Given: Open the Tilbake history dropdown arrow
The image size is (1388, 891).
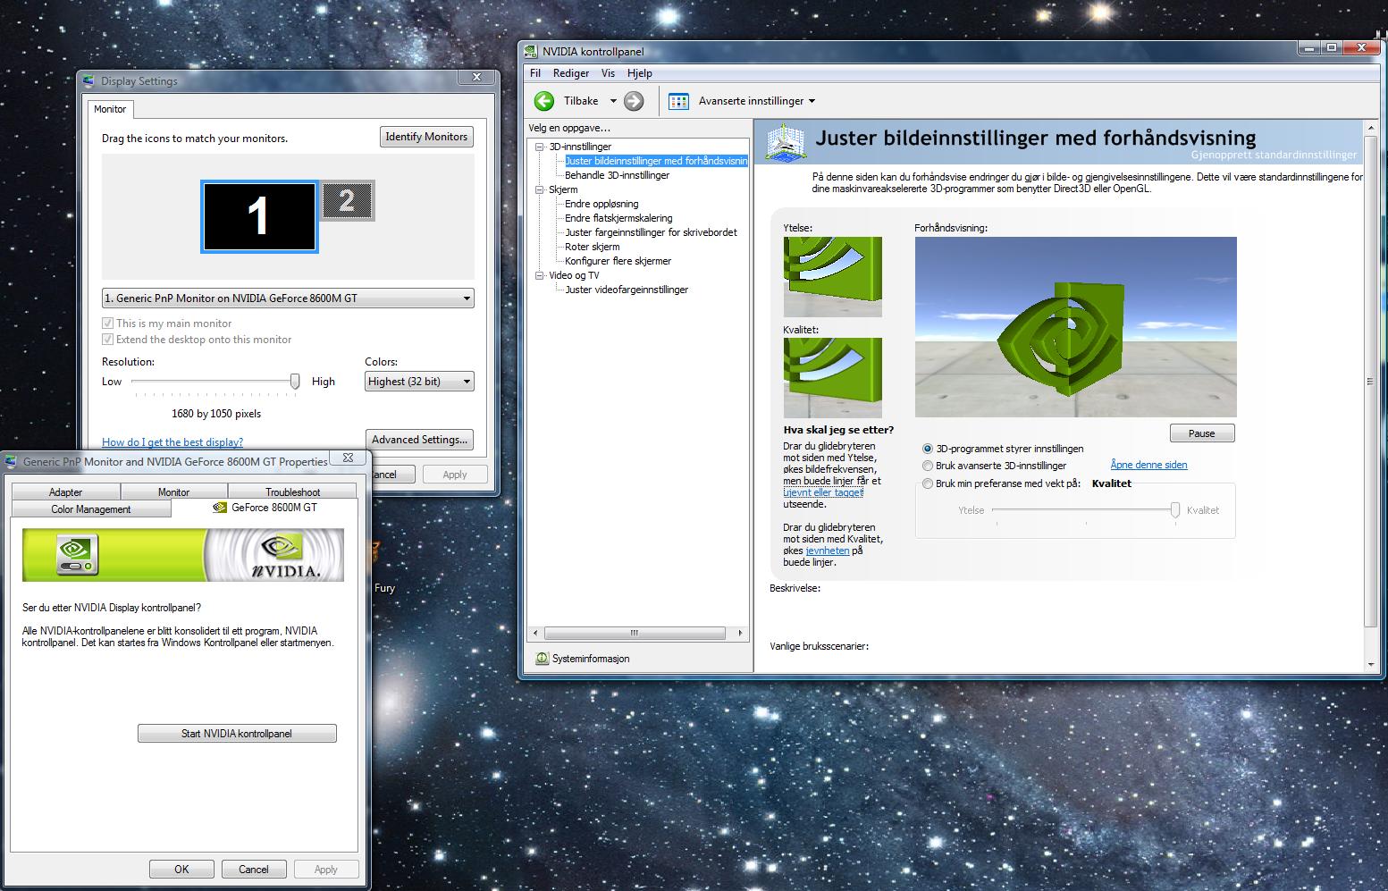Looking at the screenshot, I should (613, 101).
